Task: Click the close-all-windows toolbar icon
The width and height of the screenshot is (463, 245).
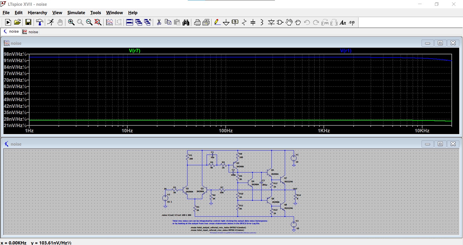Action: pos(148,22)
